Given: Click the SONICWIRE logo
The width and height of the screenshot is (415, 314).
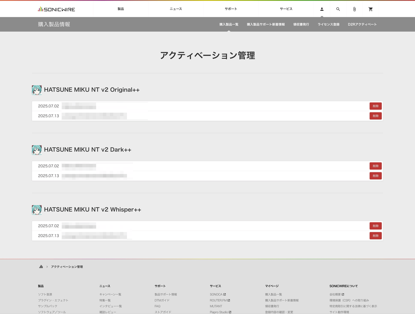Looking at the screenshot, I should [56, 9].
